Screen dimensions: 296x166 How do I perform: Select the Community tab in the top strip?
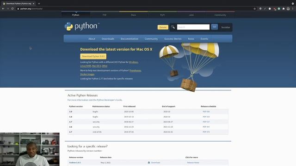(220, 15)
